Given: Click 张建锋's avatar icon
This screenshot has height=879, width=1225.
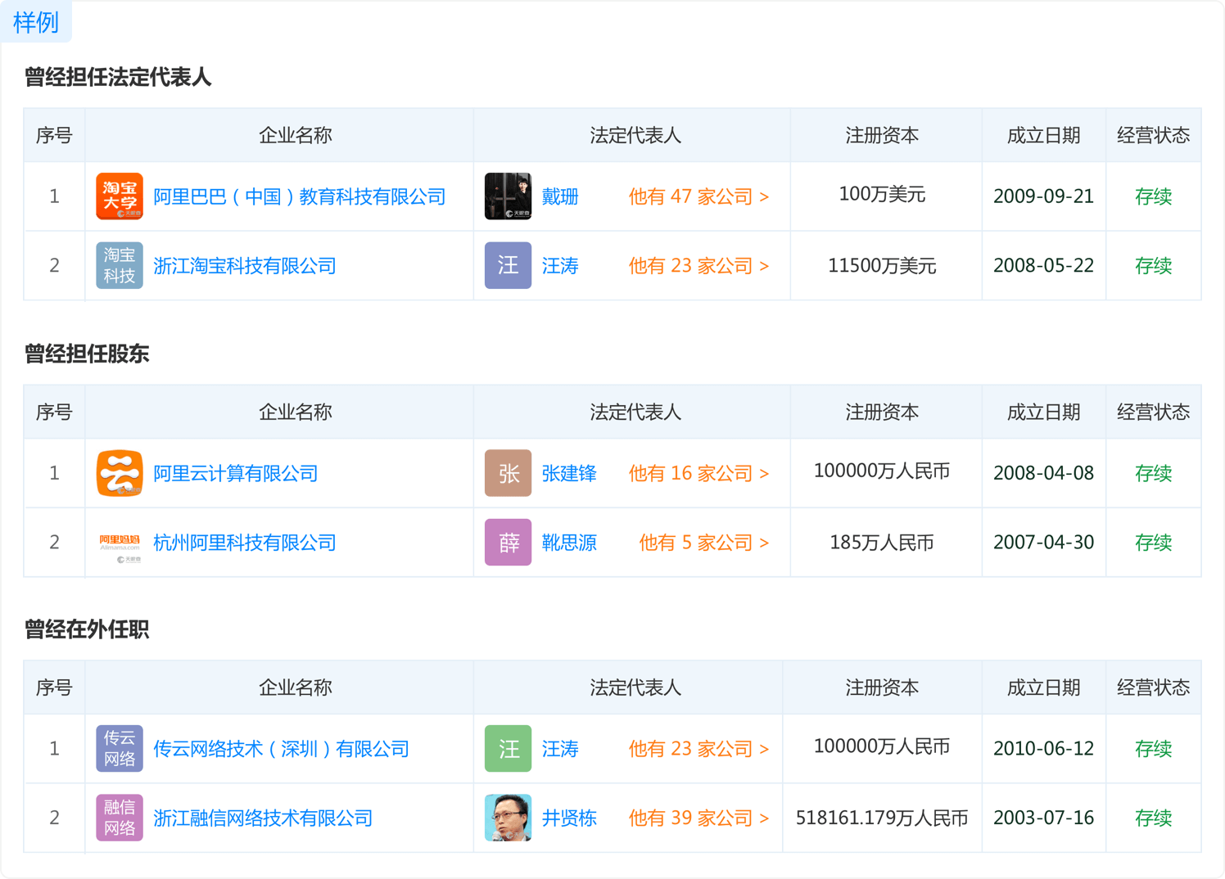Looking at the screenshot, I should tap(508, 473).
